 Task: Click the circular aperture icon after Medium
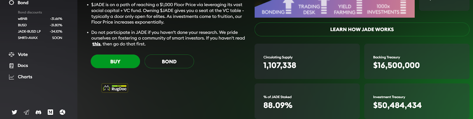point(62,112)
